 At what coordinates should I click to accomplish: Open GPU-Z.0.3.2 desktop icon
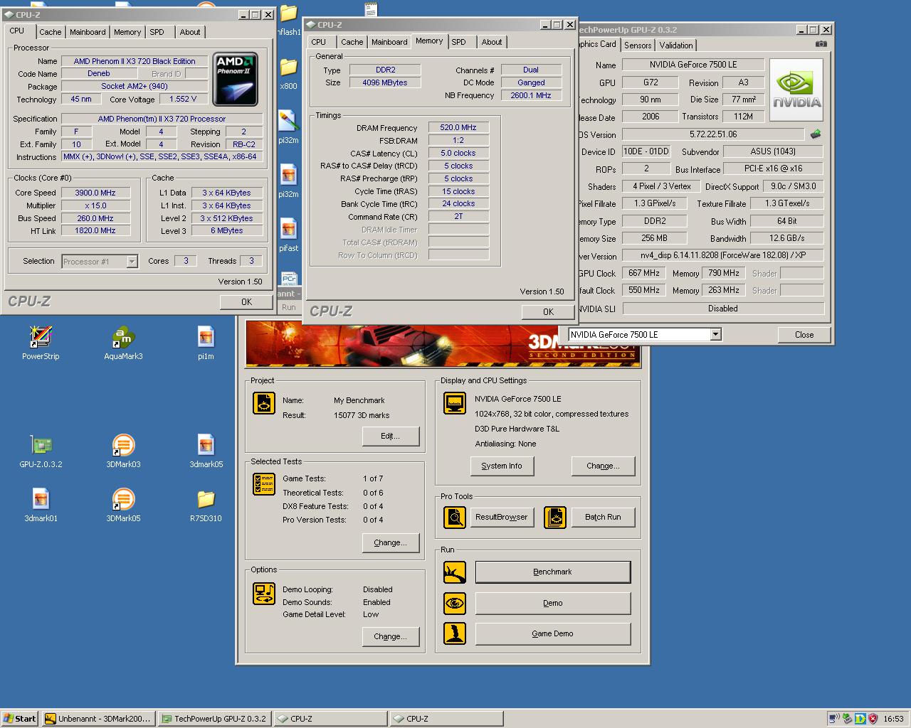[41, 451]
